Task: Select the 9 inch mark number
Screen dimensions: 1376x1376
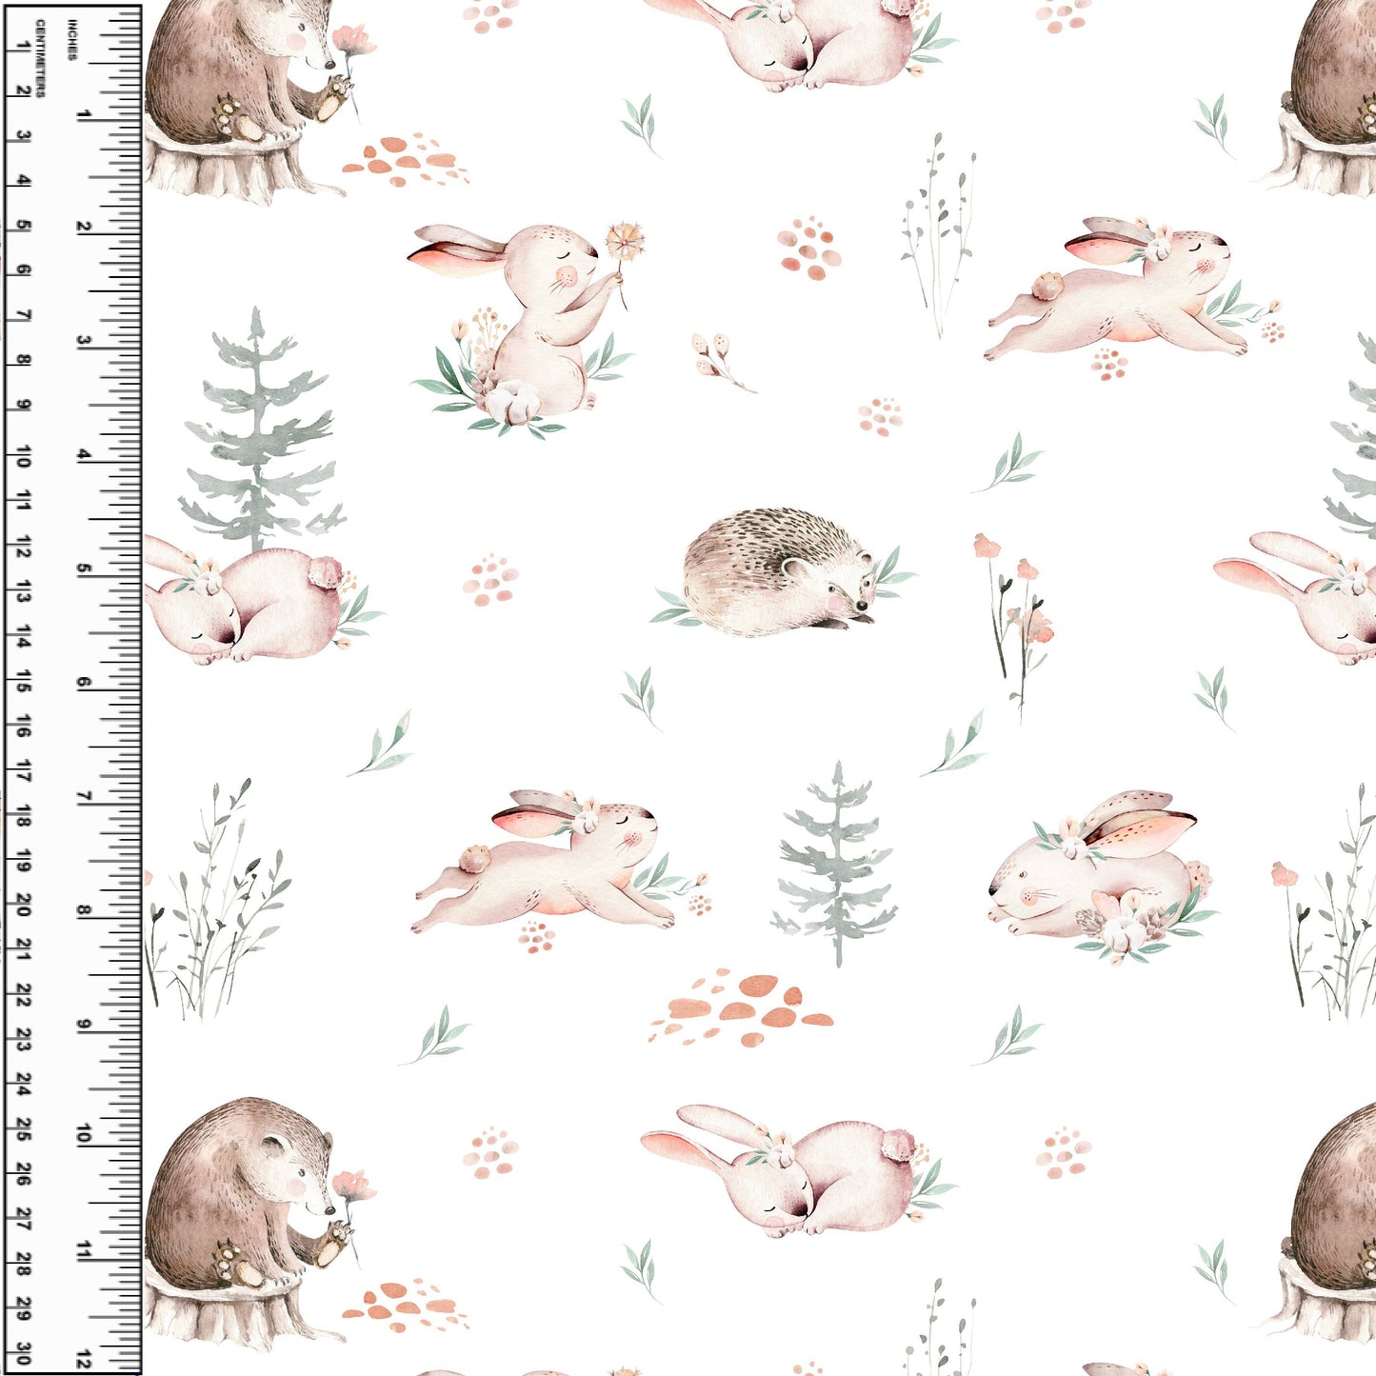Action: [84, 1025]
